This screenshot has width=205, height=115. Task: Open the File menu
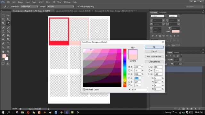coord(9,2)
